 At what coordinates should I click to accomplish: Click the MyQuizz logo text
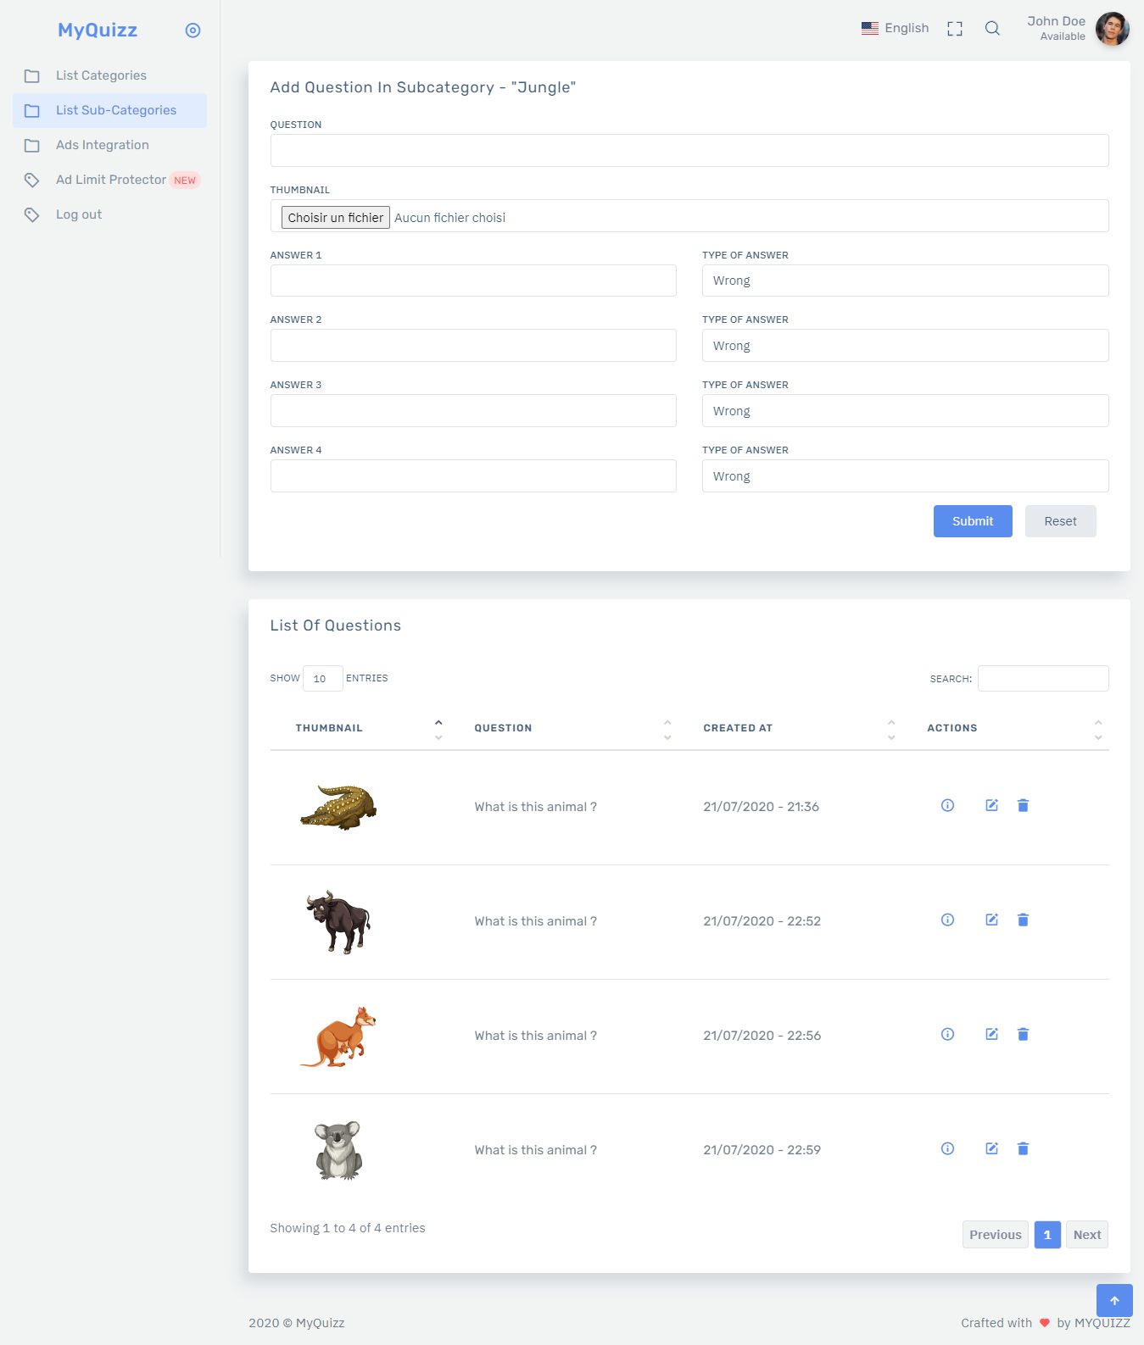click(x=98, y=31)
